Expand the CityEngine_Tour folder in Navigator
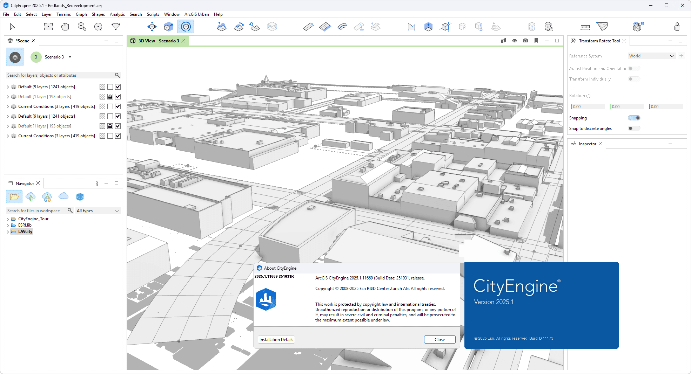Viewport: 691px width, 374px height. [8, 219]
